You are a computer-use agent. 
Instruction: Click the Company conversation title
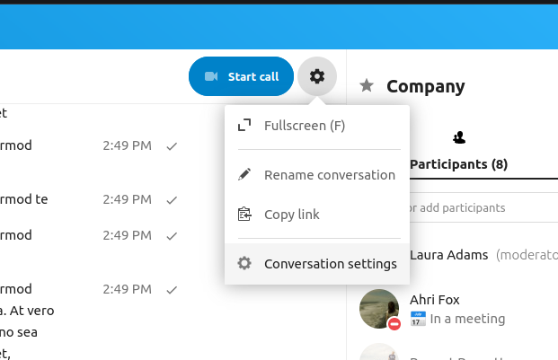(x=426, y=87)
